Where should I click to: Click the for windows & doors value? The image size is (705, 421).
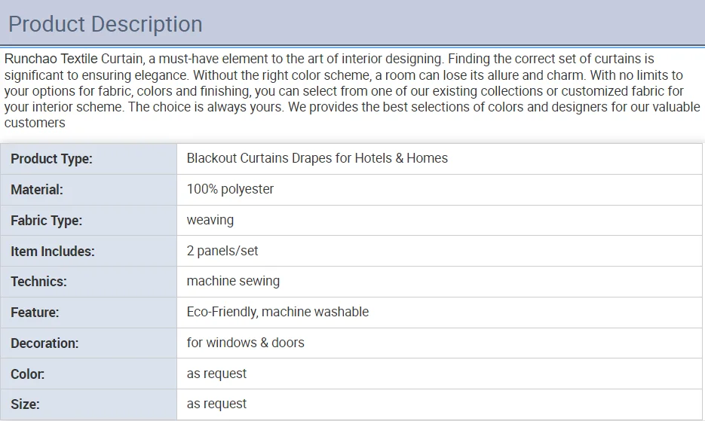[246, 343]
